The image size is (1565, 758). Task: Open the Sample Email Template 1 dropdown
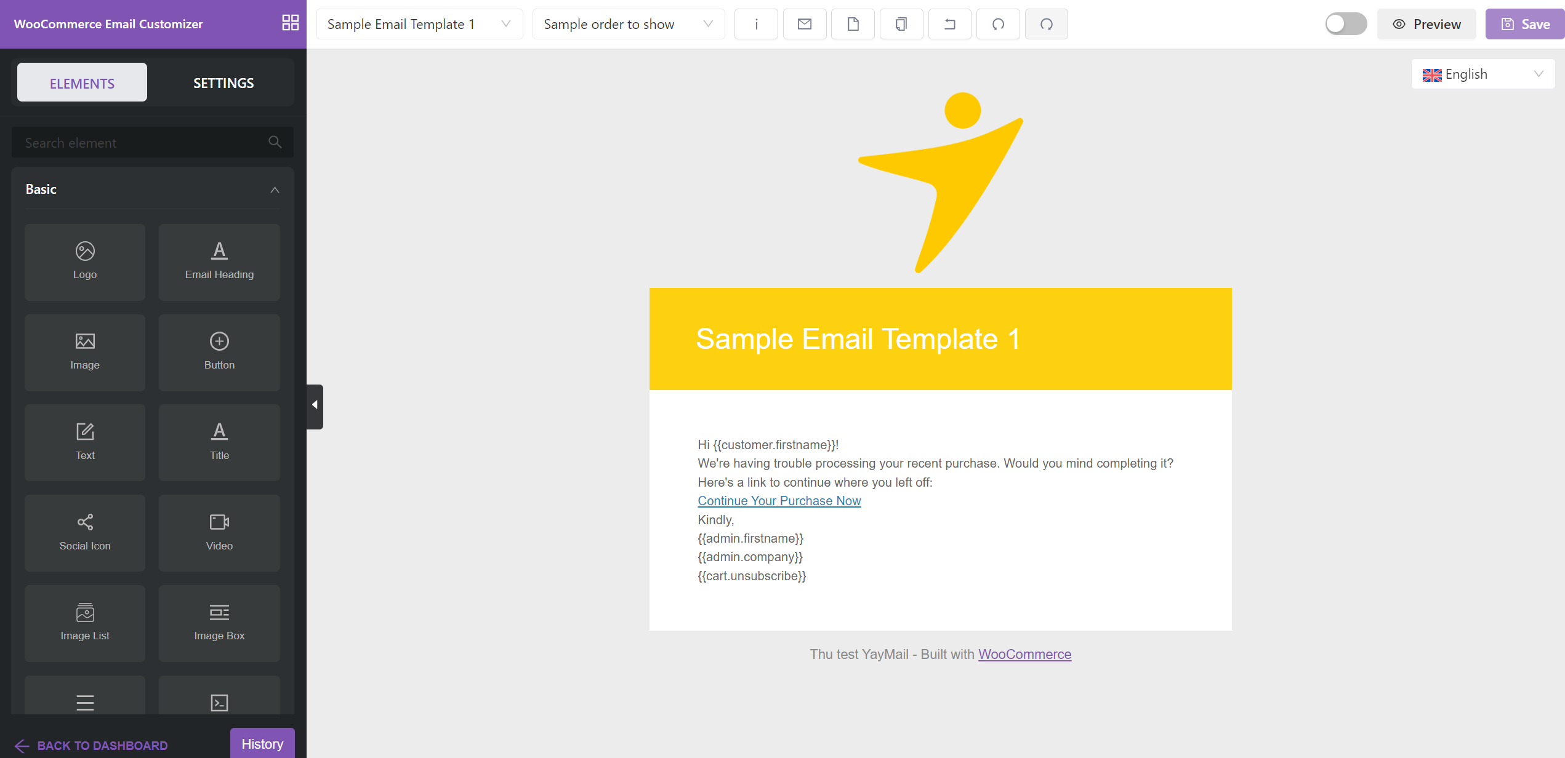pyautogui.click(x=419, y=24)
